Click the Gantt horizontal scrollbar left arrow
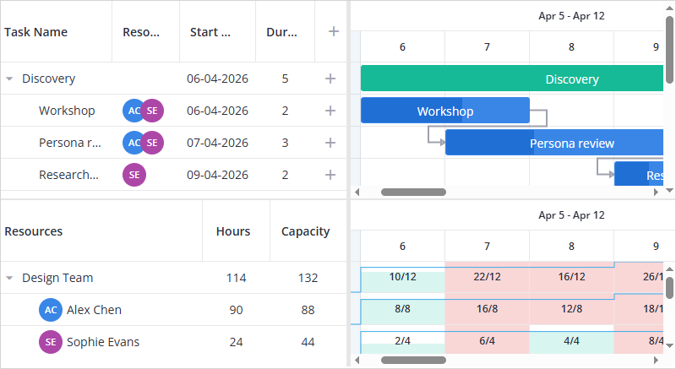The height and width of the screenshot is (369, 676). click(x=357, y=192)
